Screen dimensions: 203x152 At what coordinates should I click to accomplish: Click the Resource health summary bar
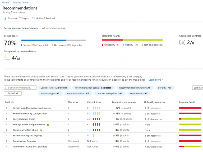coord(132,40)
